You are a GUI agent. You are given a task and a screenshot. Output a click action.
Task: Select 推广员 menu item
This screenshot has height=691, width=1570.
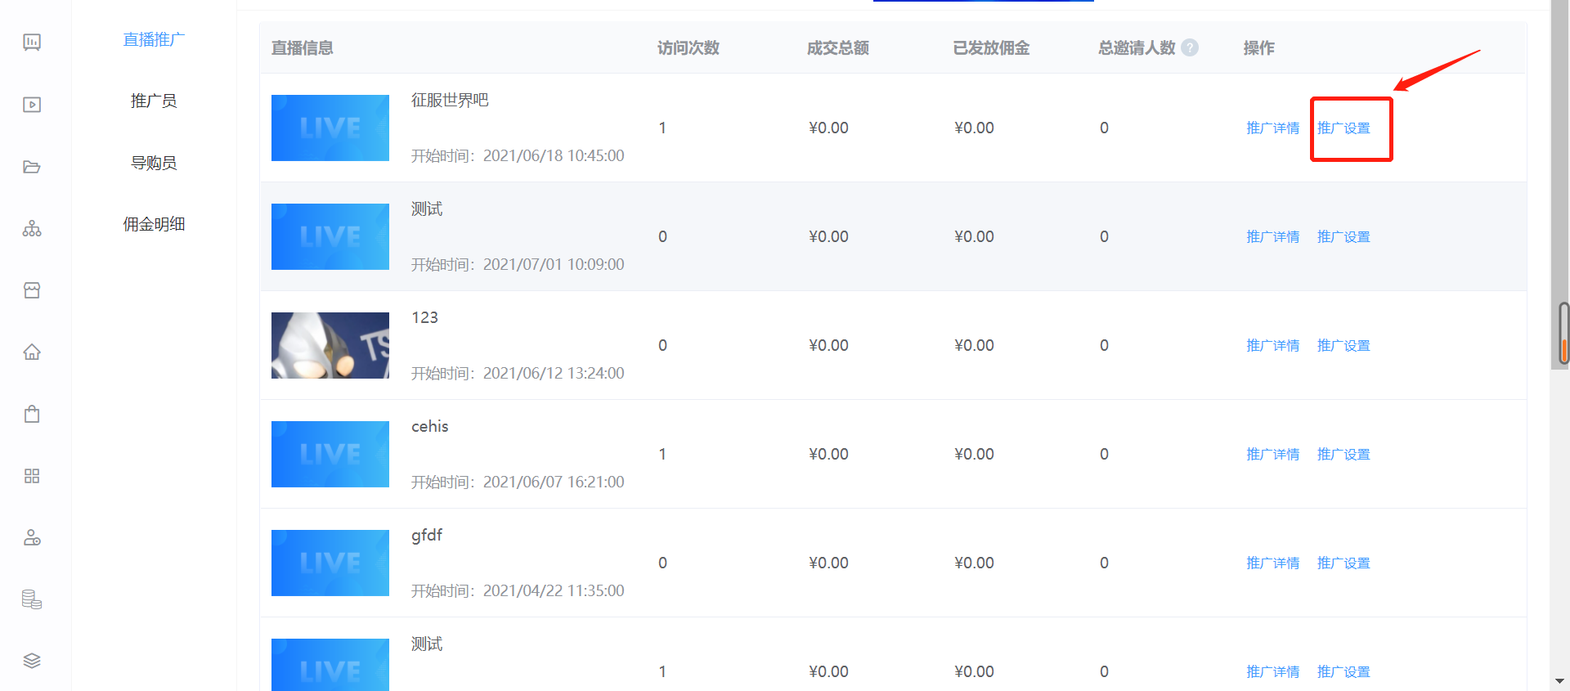[x=154, y=101]
